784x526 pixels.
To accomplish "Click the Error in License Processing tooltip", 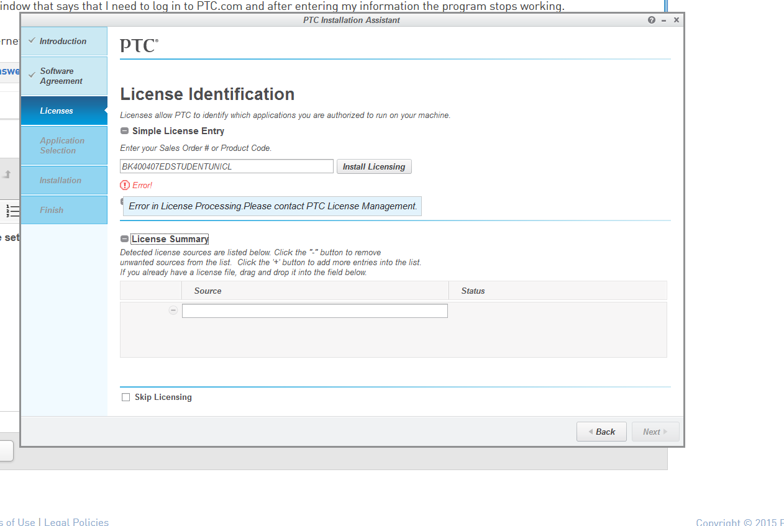I will tap(273, 206).
